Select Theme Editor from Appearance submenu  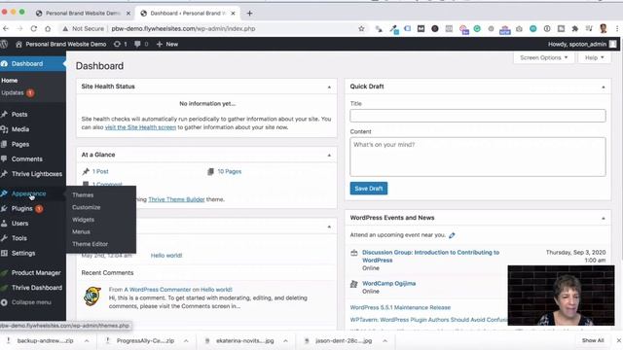coord(90,244)
